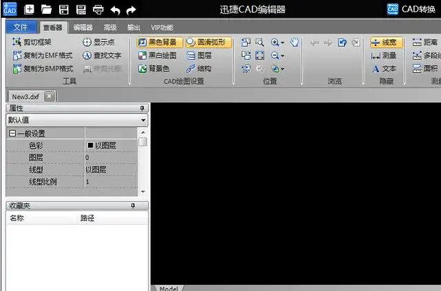Click the 35° rotation icon in 位置 group
The image size is (441, 291).
click(246, 69)
